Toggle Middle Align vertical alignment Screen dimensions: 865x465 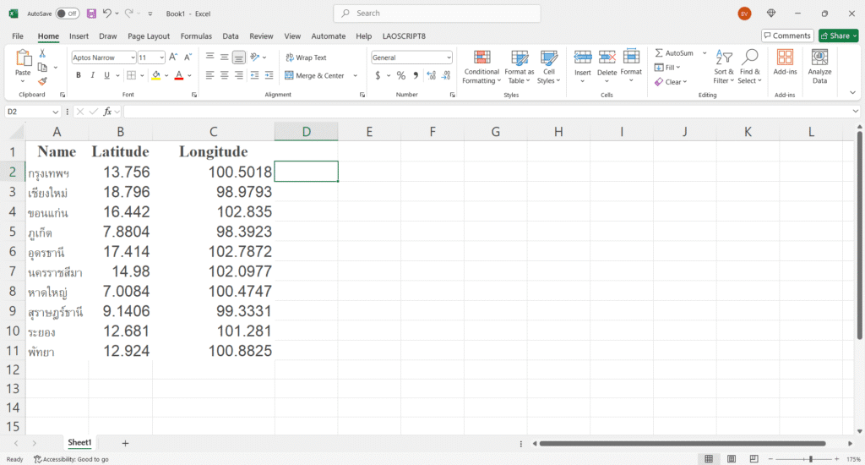(x=224, y=57)
